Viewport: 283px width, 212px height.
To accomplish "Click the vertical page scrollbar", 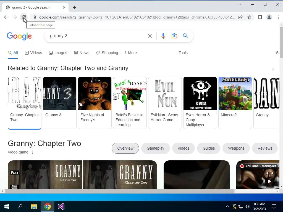I will 281,42.
